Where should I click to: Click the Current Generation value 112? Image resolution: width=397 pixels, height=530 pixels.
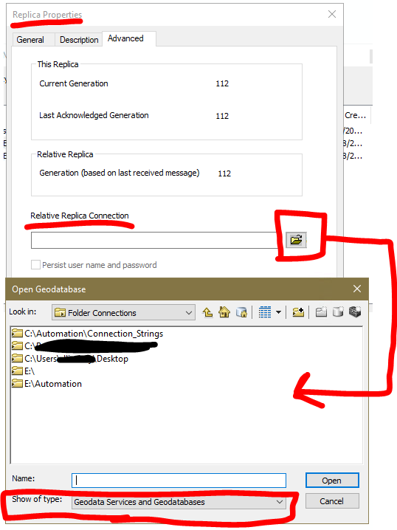[222, 83]
